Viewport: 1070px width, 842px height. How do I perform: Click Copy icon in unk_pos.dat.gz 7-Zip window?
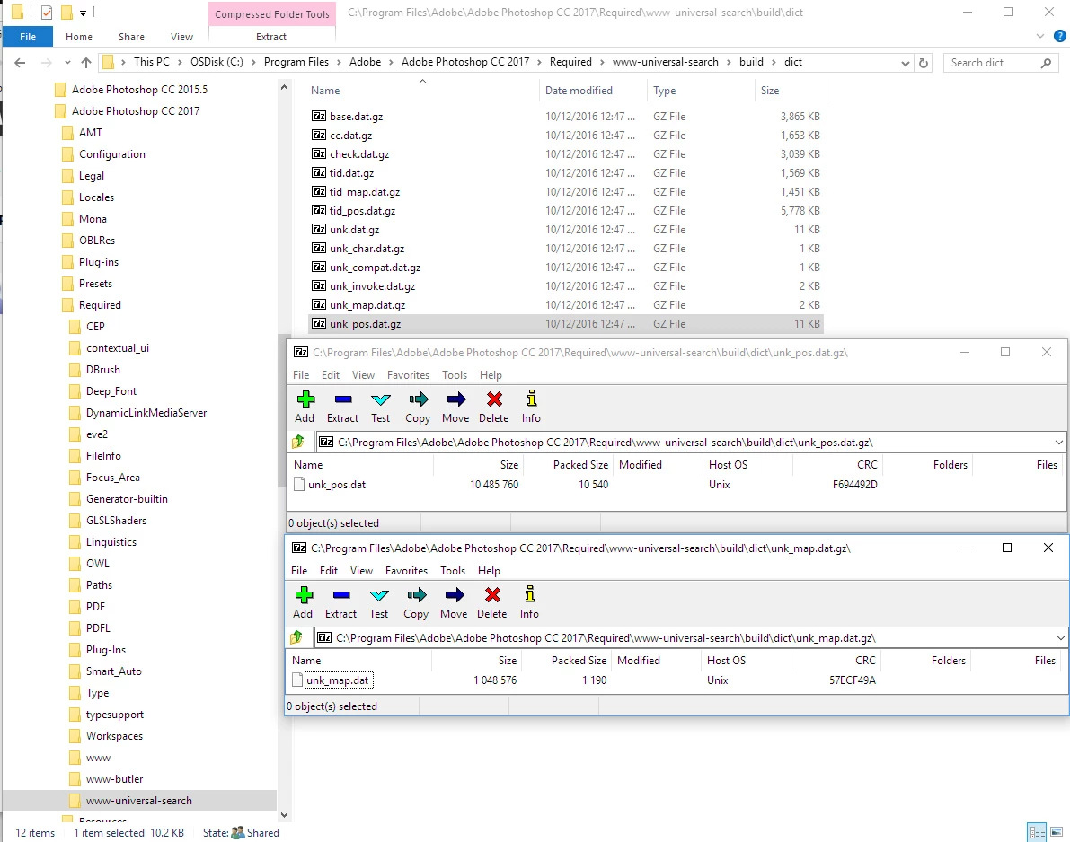(419, 399)
